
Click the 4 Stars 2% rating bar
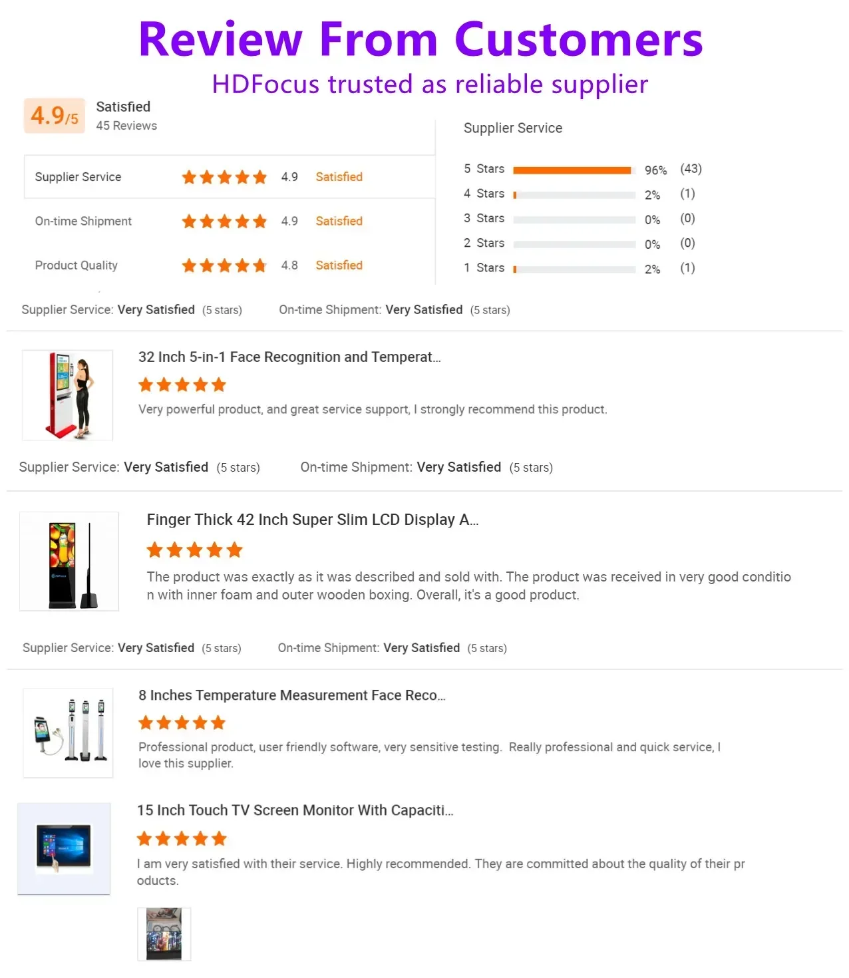[574, 195]
